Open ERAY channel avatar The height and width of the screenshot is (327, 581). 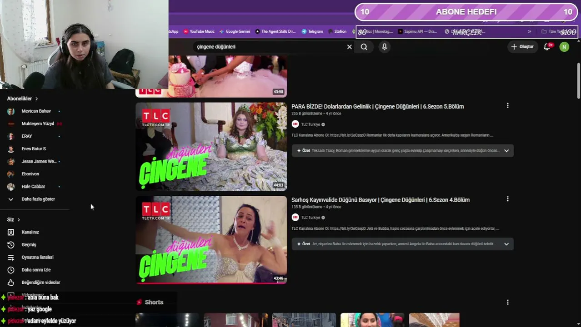(11, 136)
